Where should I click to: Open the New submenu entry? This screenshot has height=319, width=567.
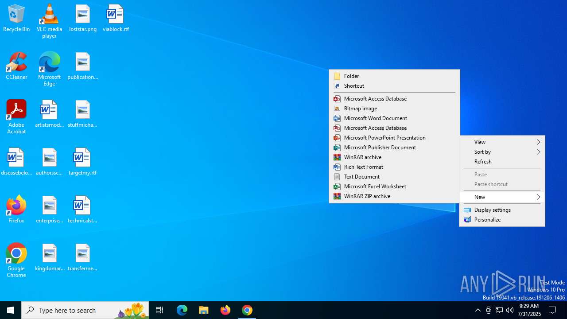502,197
